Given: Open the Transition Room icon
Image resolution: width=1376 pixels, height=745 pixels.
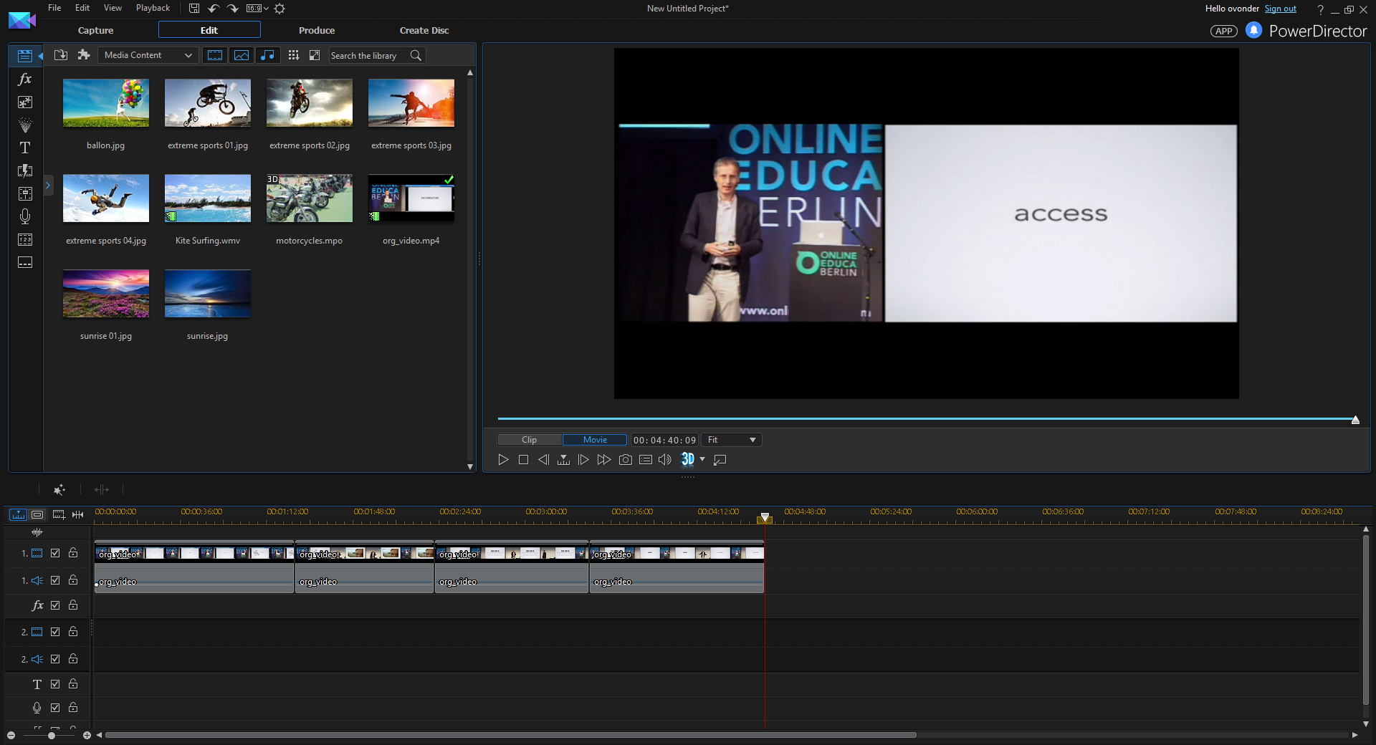Looking at the screenshot, I should click(x=24, y=170).
